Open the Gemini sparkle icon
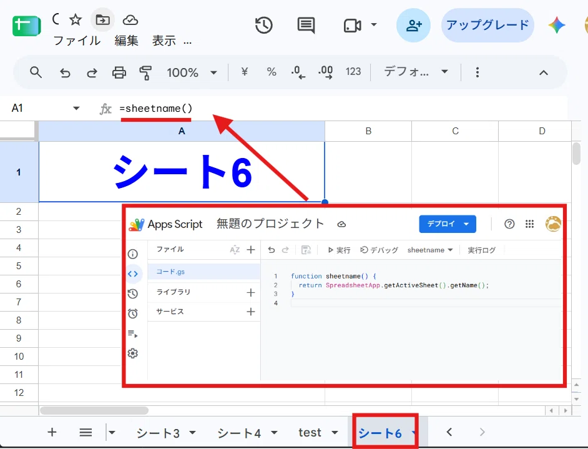Image resolution: width=588 pixels, height=449 pixels. point(557,25)
